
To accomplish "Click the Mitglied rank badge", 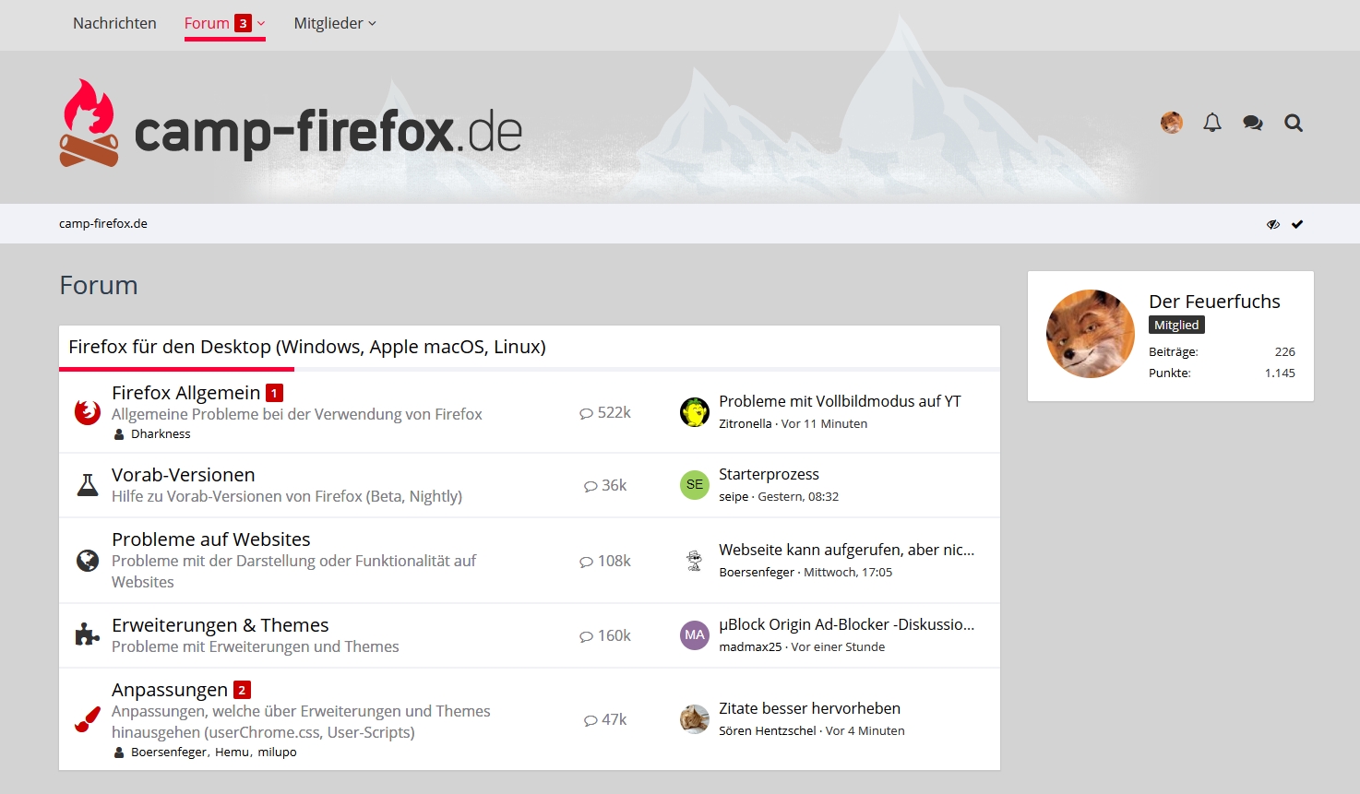I will pyautogui.click(x=1176, y=325).
